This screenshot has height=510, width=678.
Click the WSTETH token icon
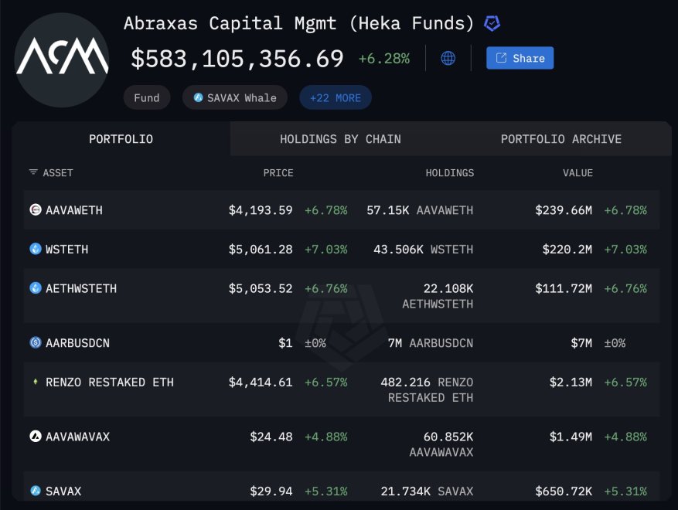pyautogui.click(x=35, y=249)
